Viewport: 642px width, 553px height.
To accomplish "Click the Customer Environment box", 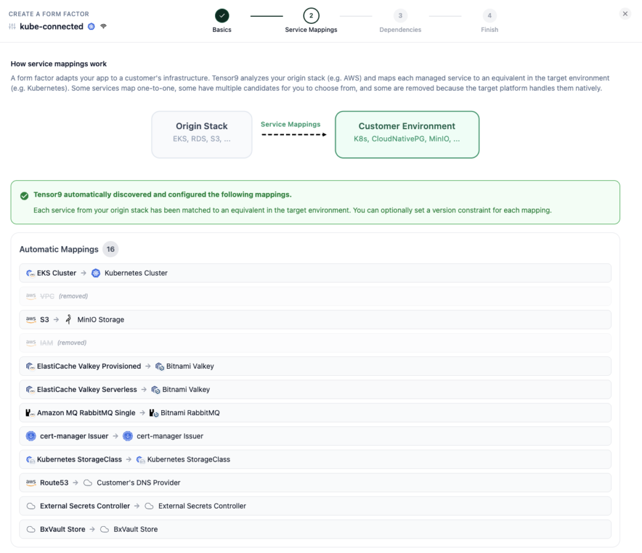I will (x=407, y=134).
